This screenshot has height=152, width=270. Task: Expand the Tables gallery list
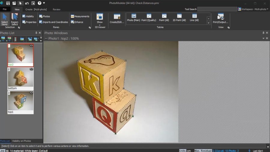click(x=208, y=23)
